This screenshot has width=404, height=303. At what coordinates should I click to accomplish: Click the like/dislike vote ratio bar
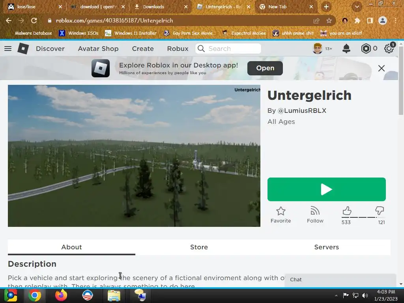pyautogui.click(x=363, y=217)
